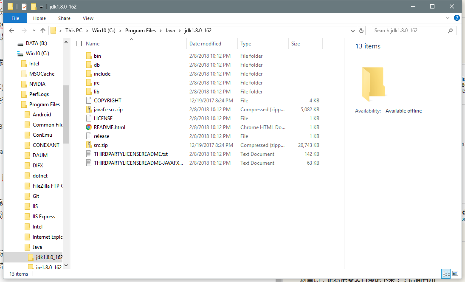Open the View ribbon tab

[88, 18]
